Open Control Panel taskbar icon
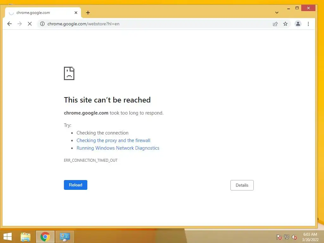 (x=65, y=237)
